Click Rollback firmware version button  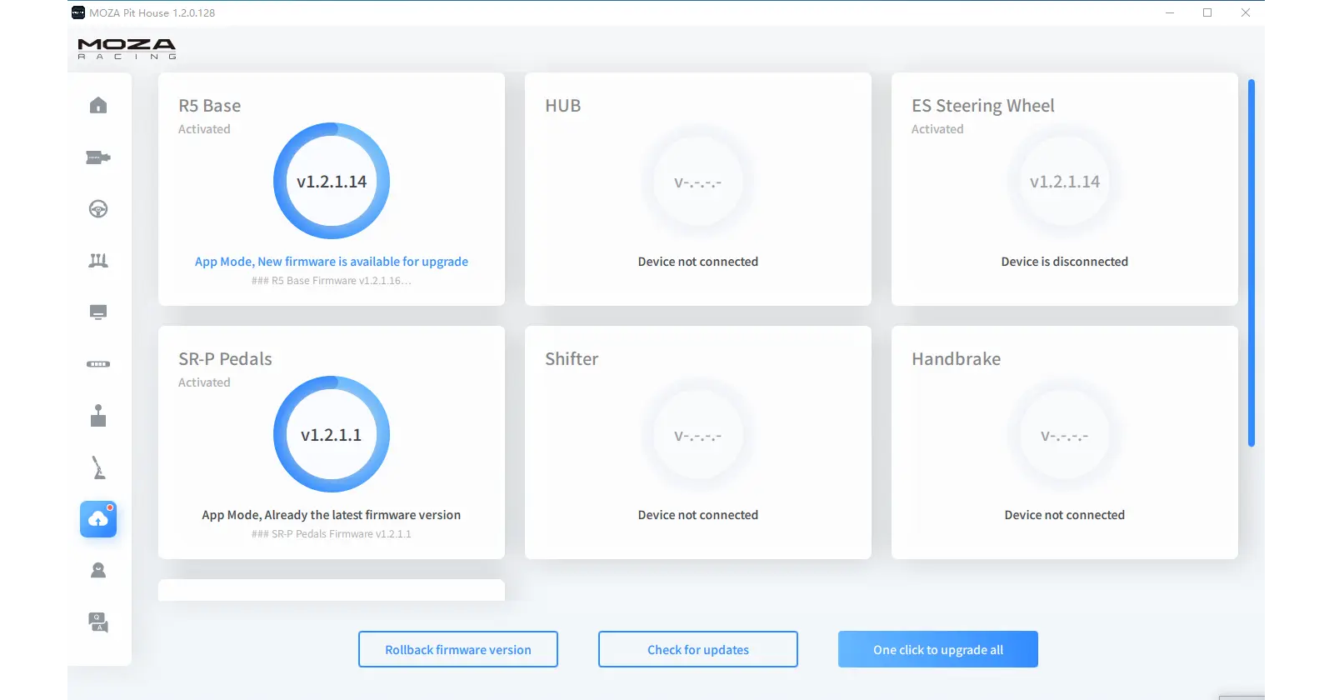pos(457,649)
